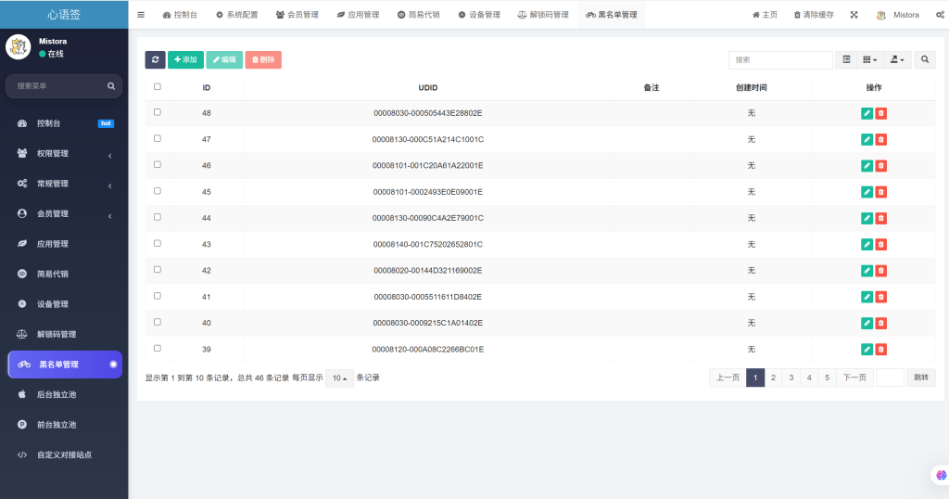The height and width of the screenshot is (499, 949).
Task: Open the settings gears icon at top right
Action: [940, 15]
